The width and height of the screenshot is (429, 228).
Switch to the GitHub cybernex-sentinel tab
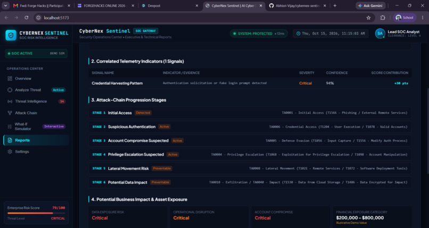(298, 5)
